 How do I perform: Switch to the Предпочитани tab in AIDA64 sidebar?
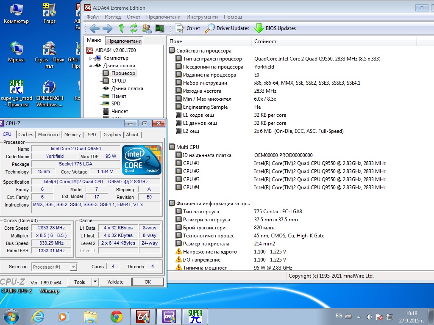(124, 41)
